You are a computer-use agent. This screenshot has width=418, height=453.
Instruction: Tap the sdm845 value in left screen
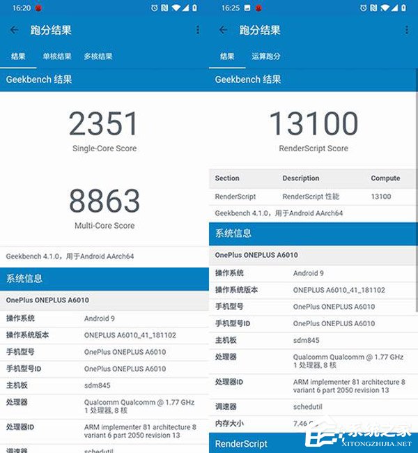coord(97,385)
